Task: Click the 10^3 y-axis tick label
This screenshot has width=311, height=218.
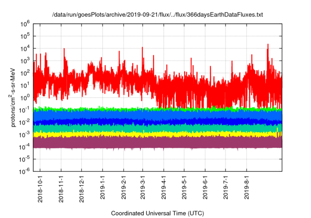Action: coord(25,61)
